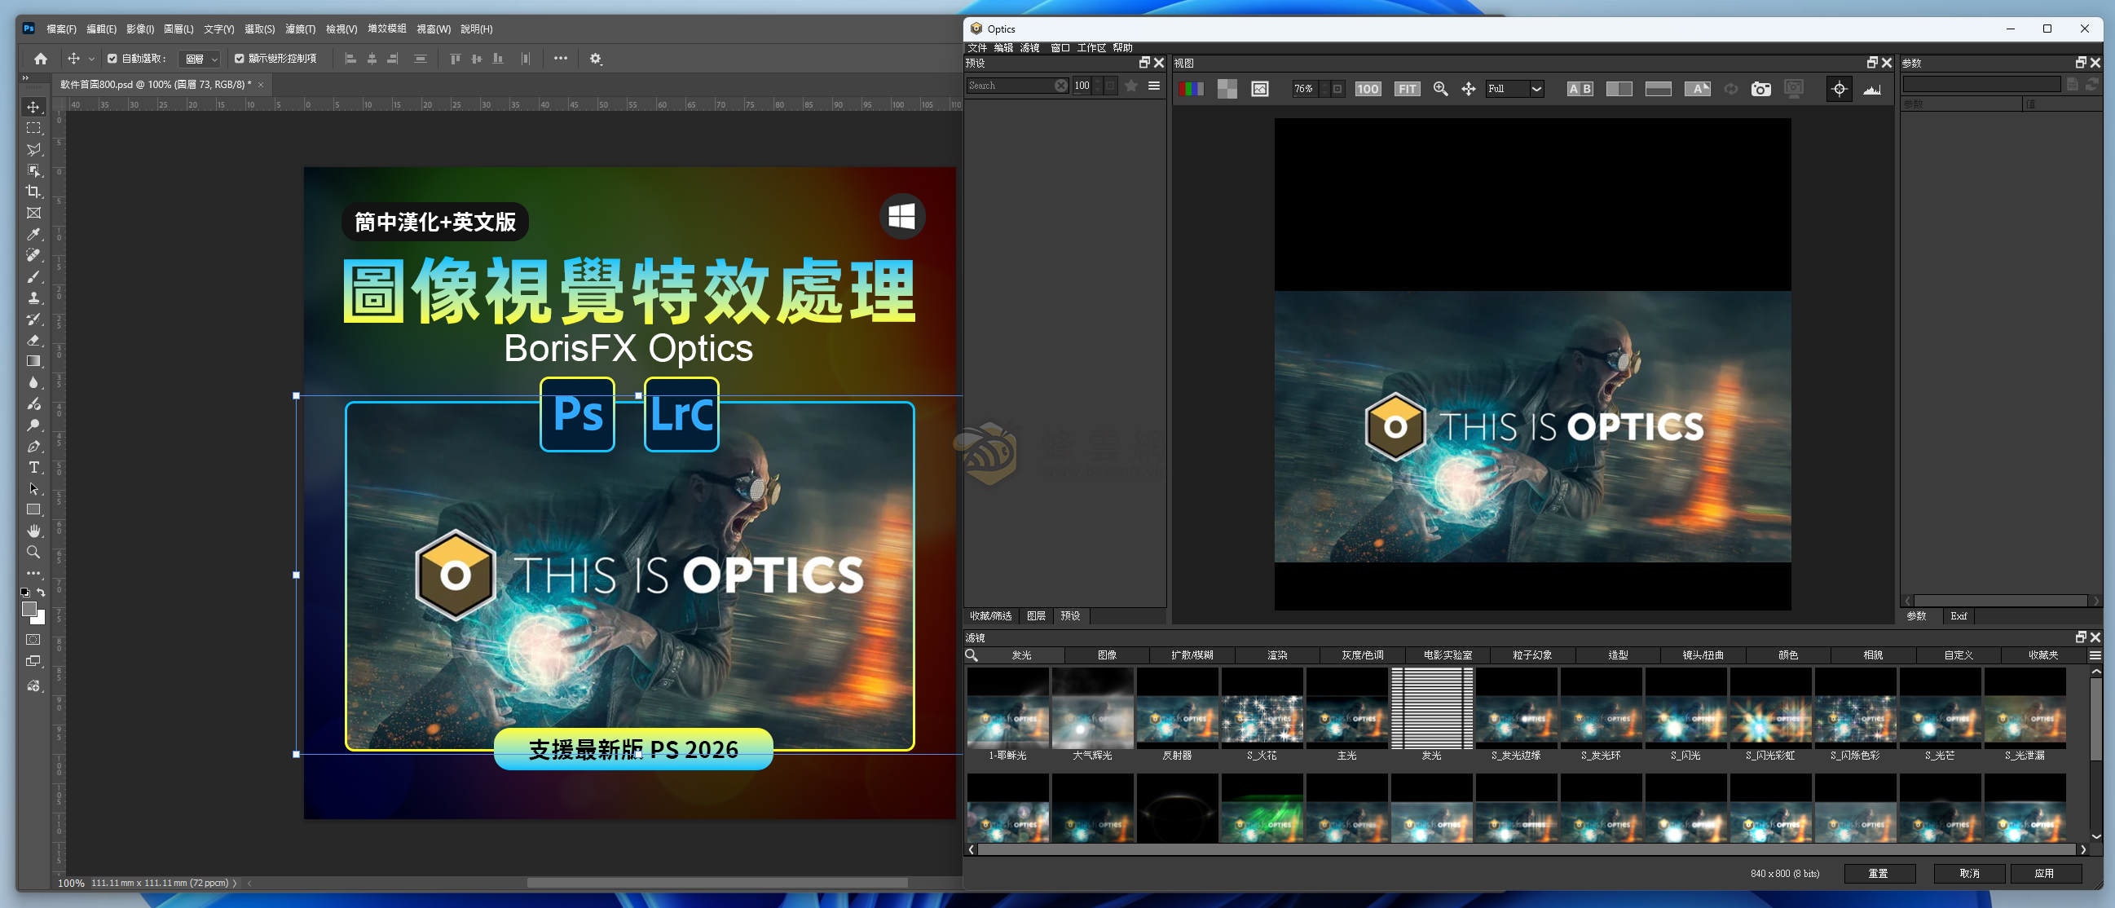
Task: Click the magnifier zoom icon in Optics viewer
Action: (1440, 89)
